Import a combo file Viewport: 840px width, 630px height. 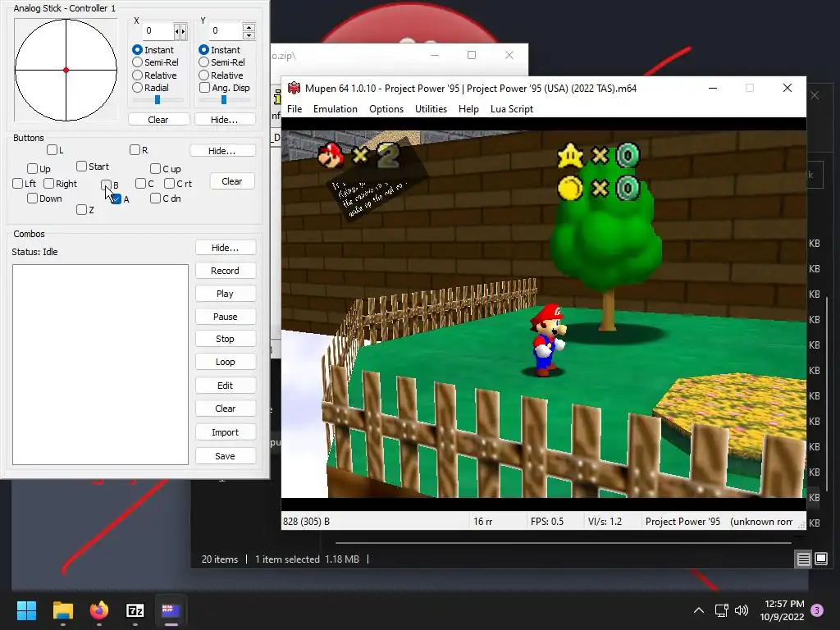[x=226, y=433]
